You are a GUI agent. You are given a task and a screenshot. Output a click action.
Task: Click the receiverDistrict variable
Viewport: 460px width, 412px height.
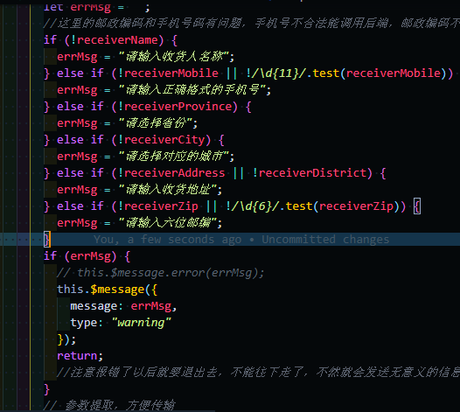coord(313,173)
